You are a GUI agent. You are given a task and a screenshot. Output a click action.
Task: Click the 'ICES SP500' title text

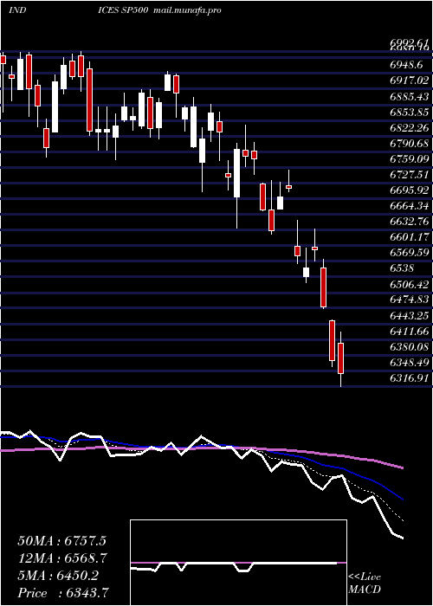(x=121, y=10)
